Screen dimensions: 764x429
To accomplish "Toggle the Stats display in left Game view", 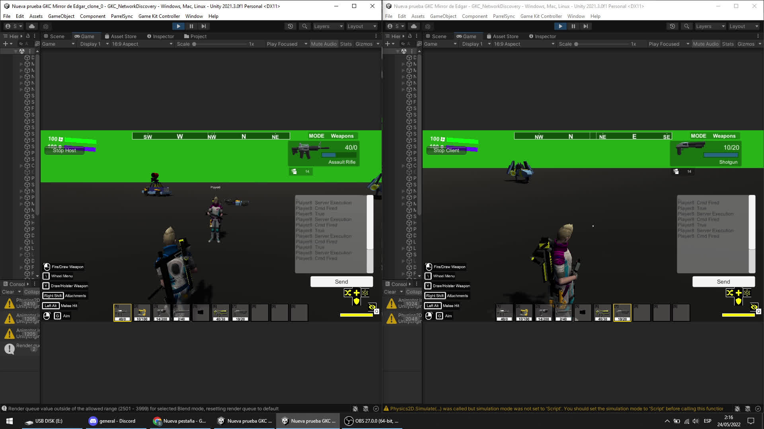I will point(346,43).
